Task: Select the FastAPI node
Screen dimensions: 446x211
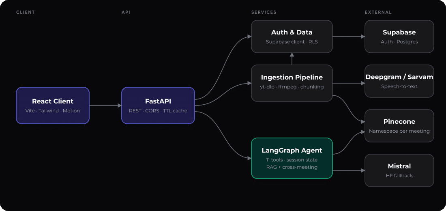Action: tap(158, 105)
